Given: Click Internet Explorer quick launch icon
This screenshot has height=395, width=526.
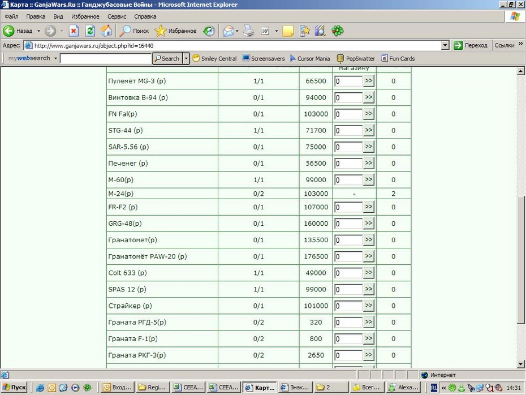Looking at the screenshot, I should pyautogui.click(x=40, y=388).
